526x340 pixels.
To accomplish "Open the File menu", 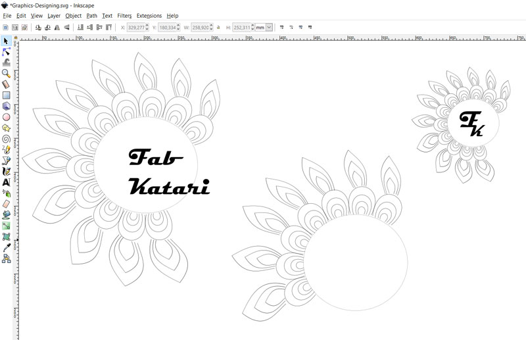I will point(7,16).
